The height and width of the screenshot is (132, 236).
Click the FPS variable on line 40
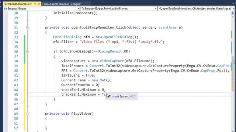[x=64, y=70]
